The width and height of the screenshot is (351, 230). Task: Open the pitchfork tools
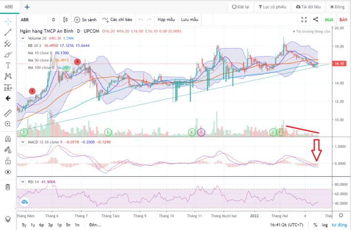[x=8, y=43]
